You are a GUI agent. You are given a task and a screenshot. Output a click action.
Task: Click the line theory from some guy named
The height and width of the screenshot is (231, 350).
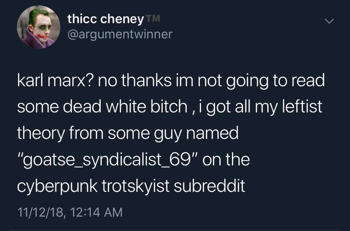click(128, 134)
